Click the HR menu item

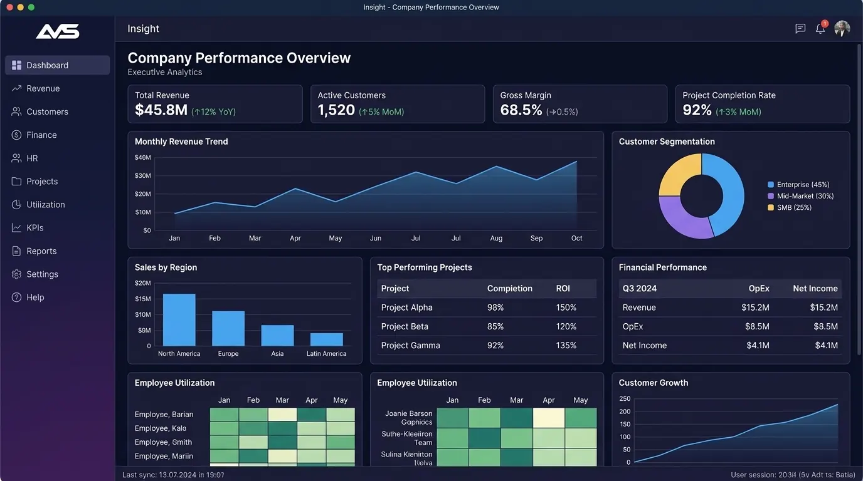[x=57, y=158]
